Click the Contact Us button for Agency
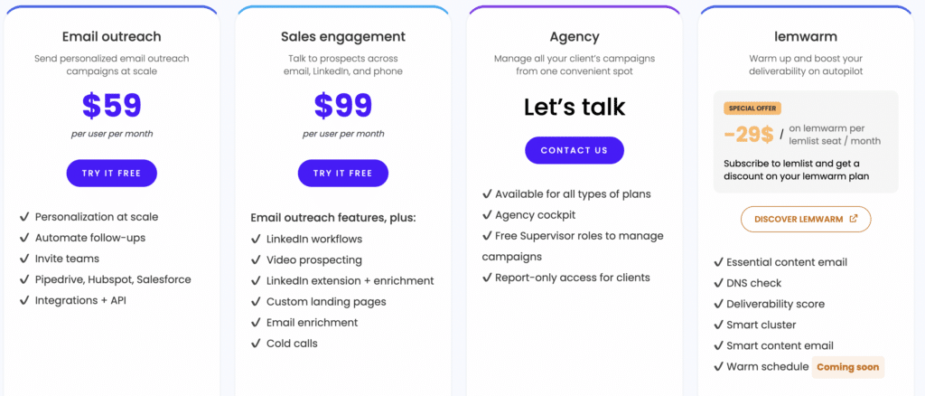 click(x=574, y=150)
